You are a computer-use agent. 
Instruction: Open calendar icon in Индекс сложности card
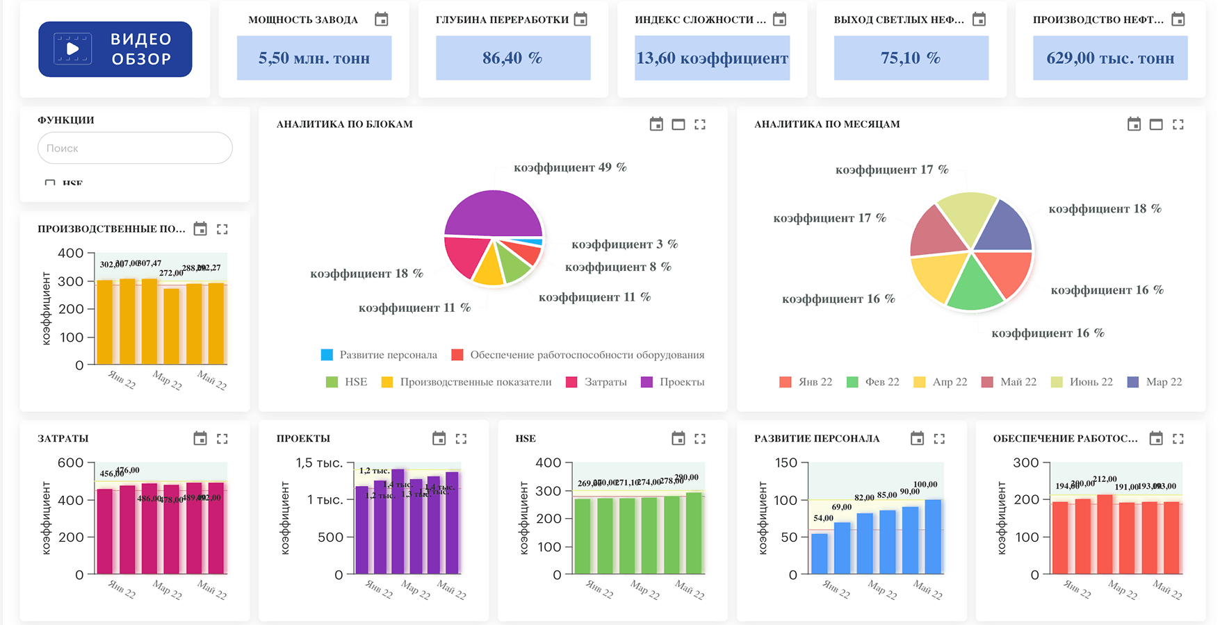[780, 19]
